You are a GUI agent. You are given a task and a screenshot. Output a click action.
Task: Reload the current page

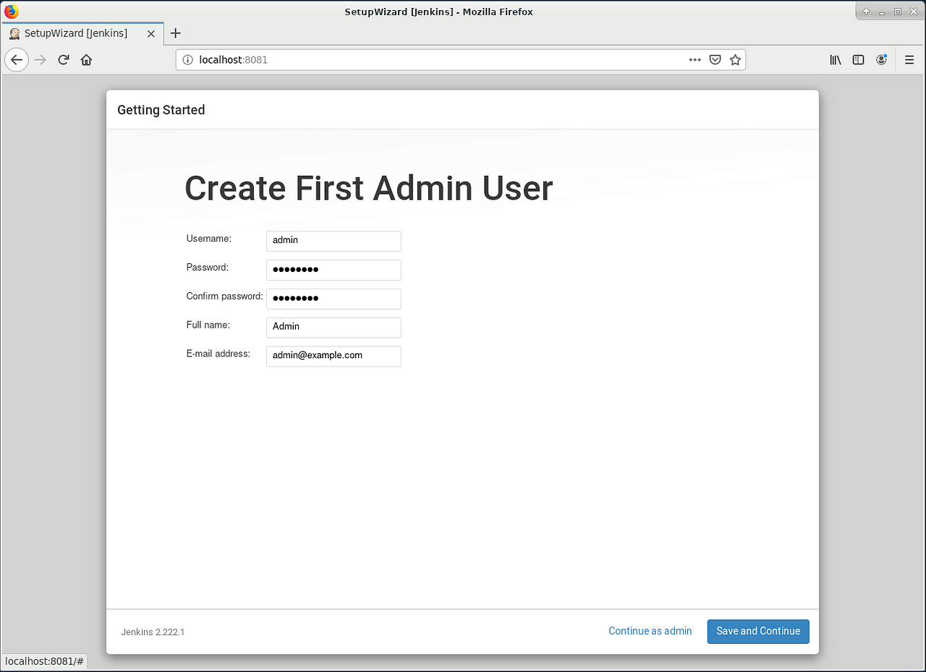[64, 60]
